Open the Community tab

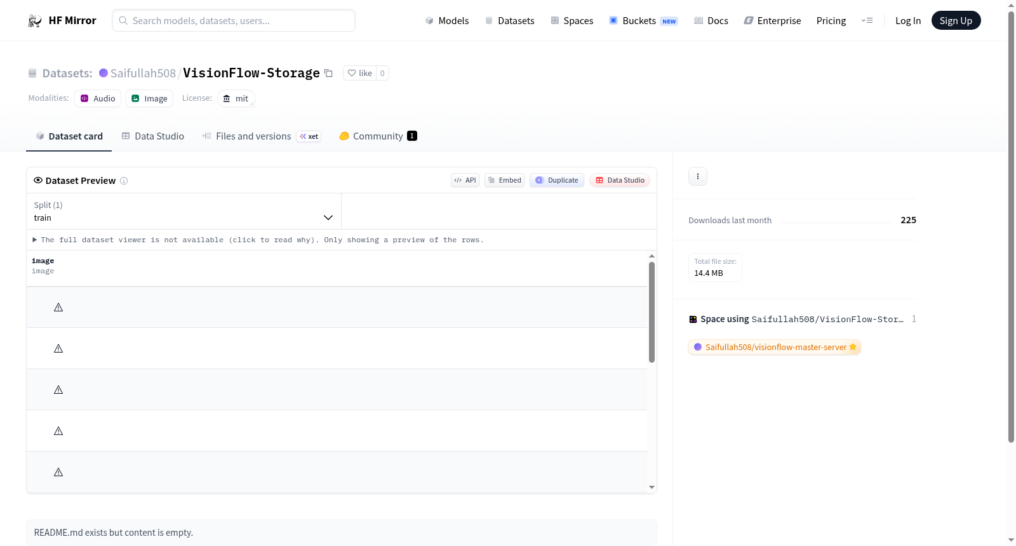[x=378, y=136]
